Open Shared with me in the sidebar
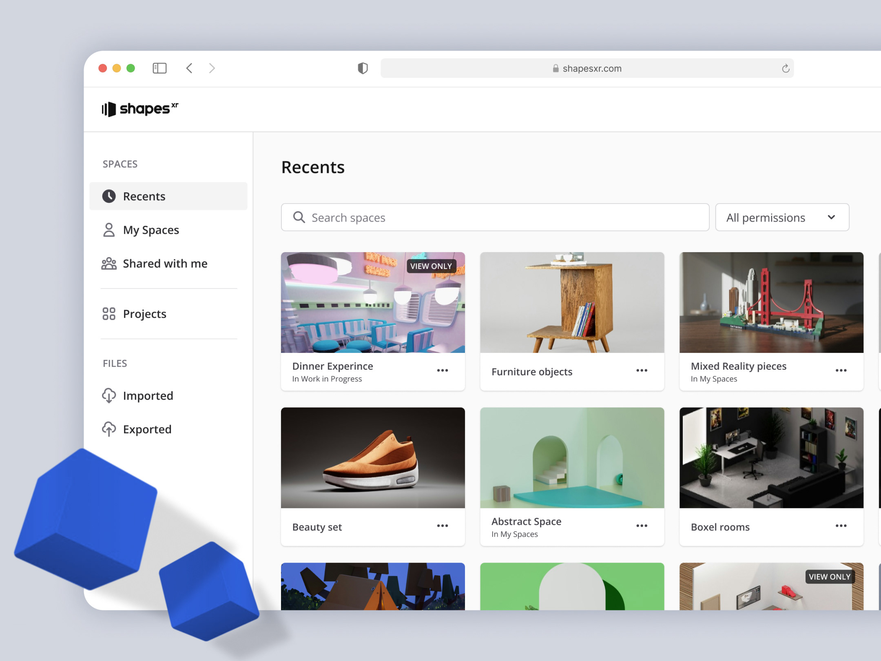 [168, 264]
